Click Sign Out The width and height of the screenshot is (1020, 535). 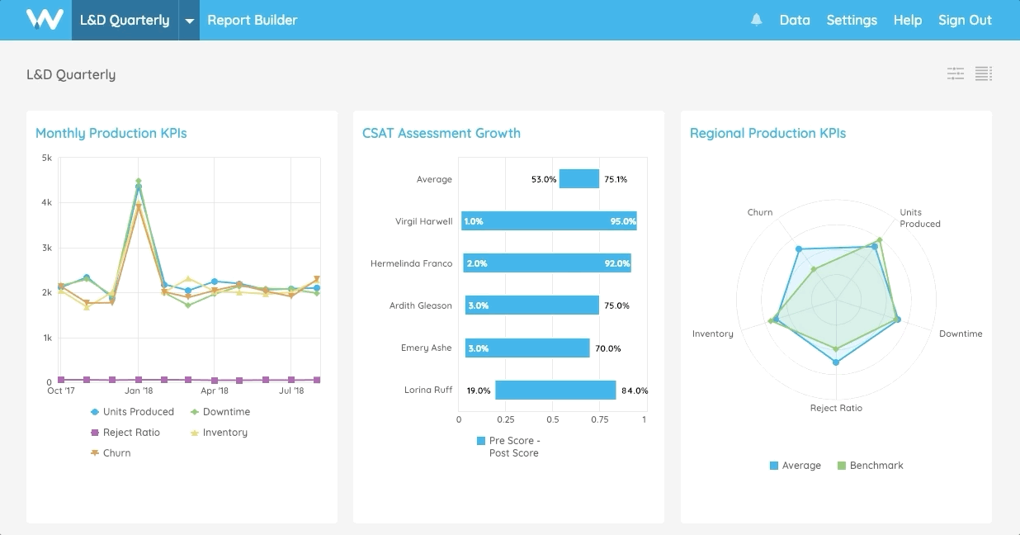(x=965, y=20)
